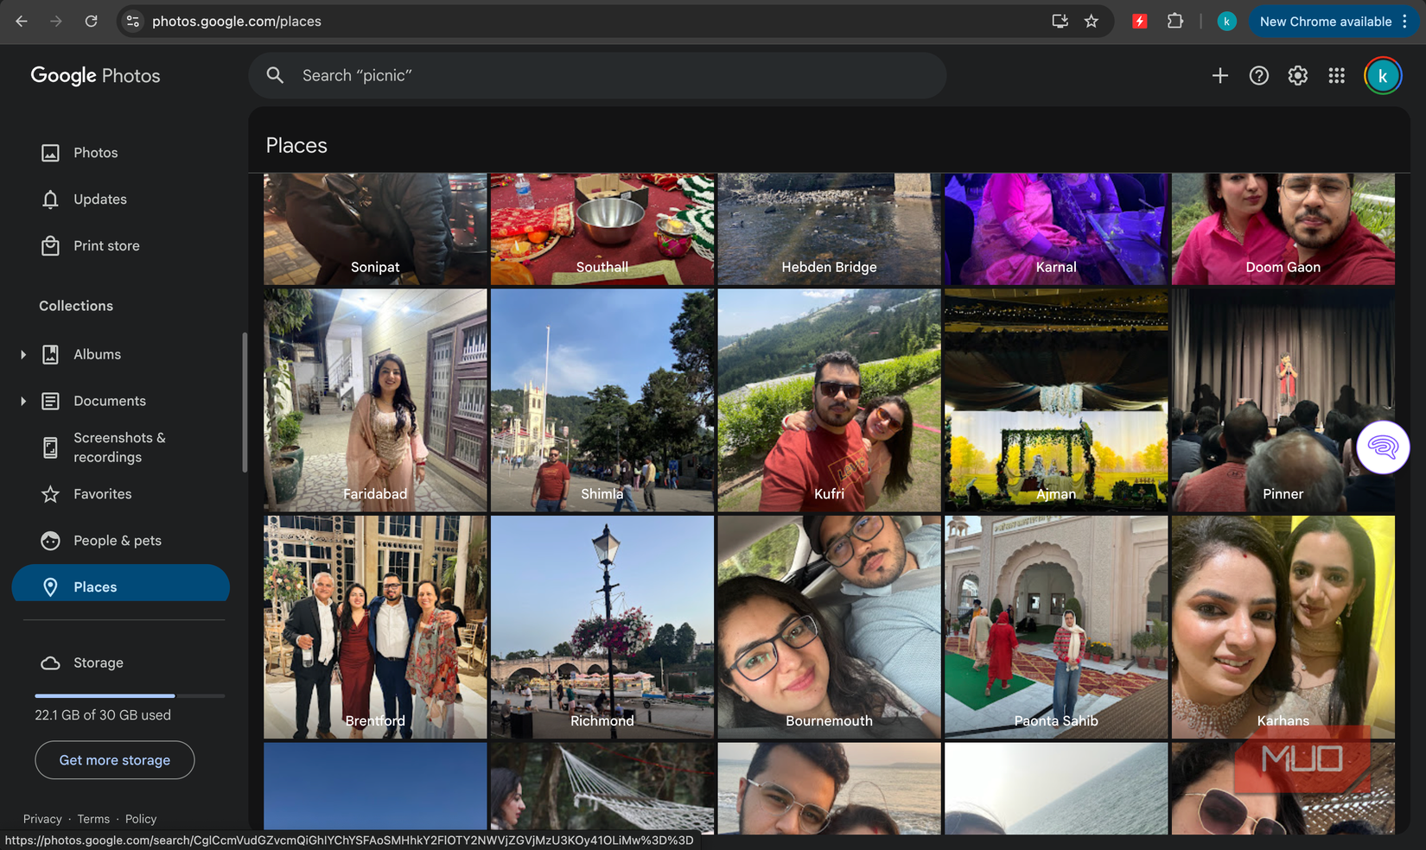
Task: Click the Favorites star icon
Action: [51, 494]
